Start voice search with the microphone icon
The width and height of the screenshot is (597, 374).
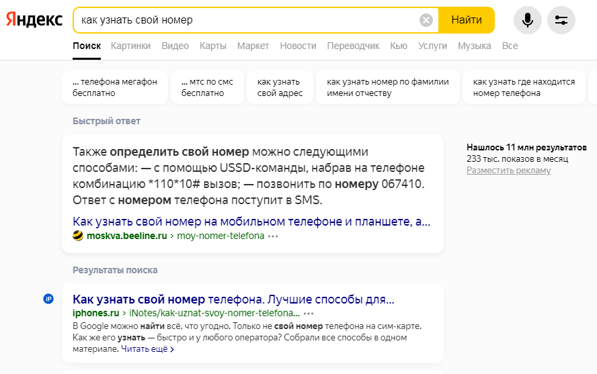(x=527, y=20)
